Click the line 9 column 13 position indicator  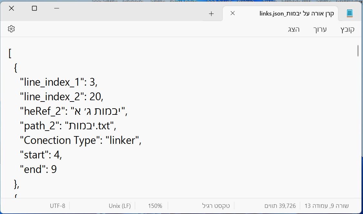(326, 206)
